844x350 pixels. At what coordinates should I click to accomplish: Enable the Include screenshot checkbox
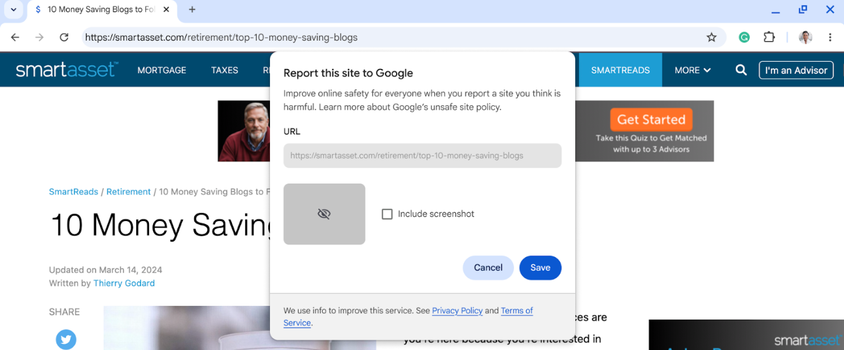pos(387,214)
